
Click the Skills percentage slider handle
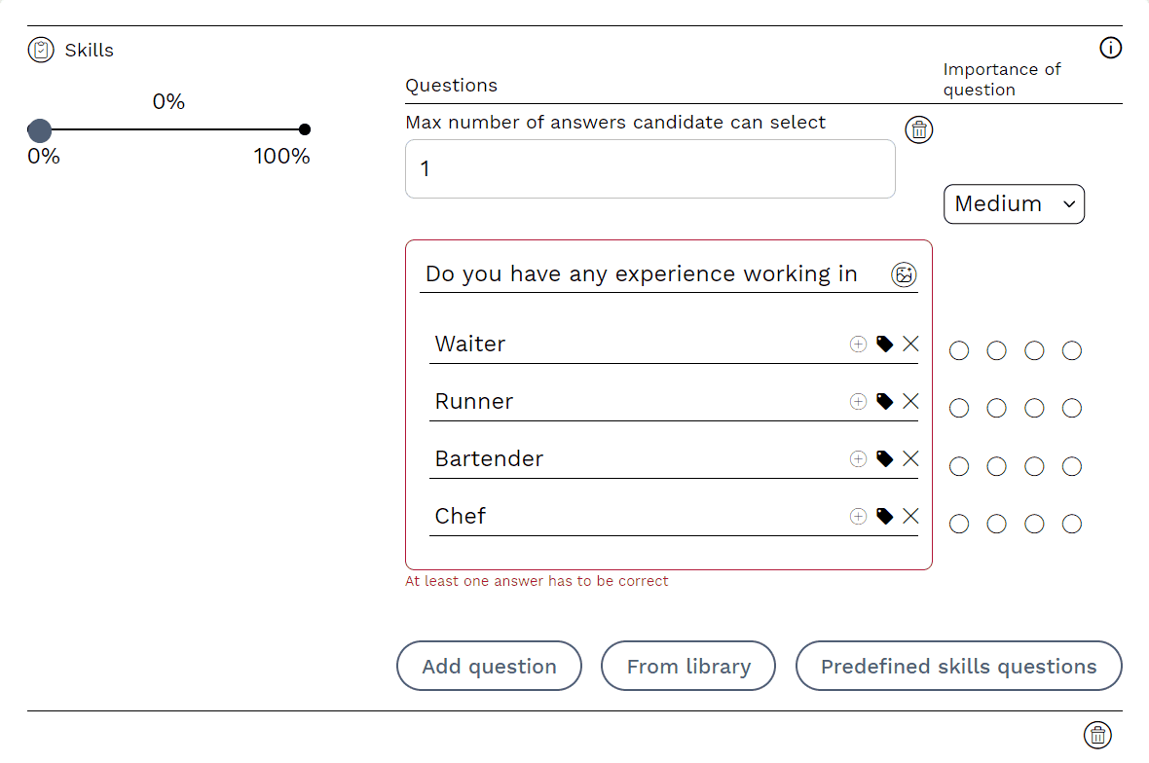pyautogui.click(x=40, y=130)
